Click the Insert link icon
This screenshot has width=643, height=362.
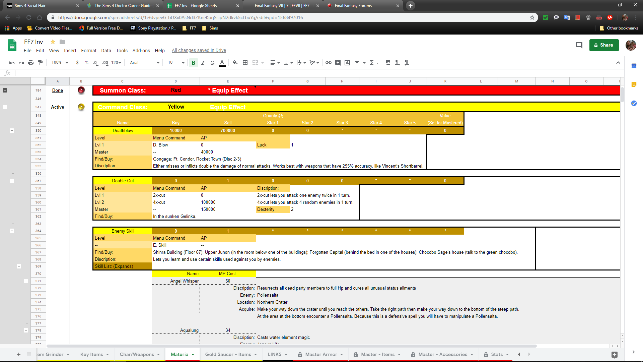click(329, 63)
